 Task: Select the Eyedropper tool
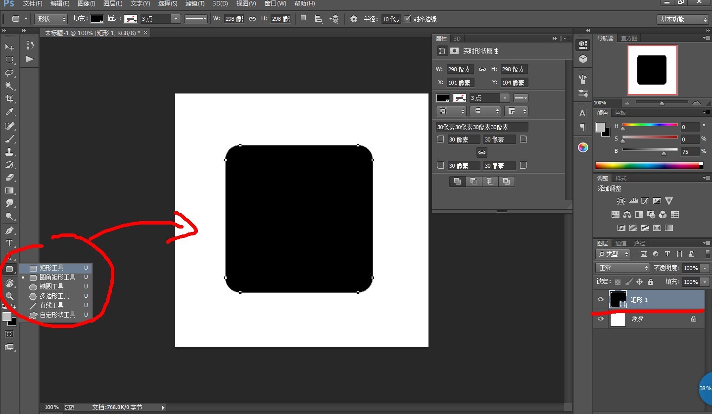point(9,112)
